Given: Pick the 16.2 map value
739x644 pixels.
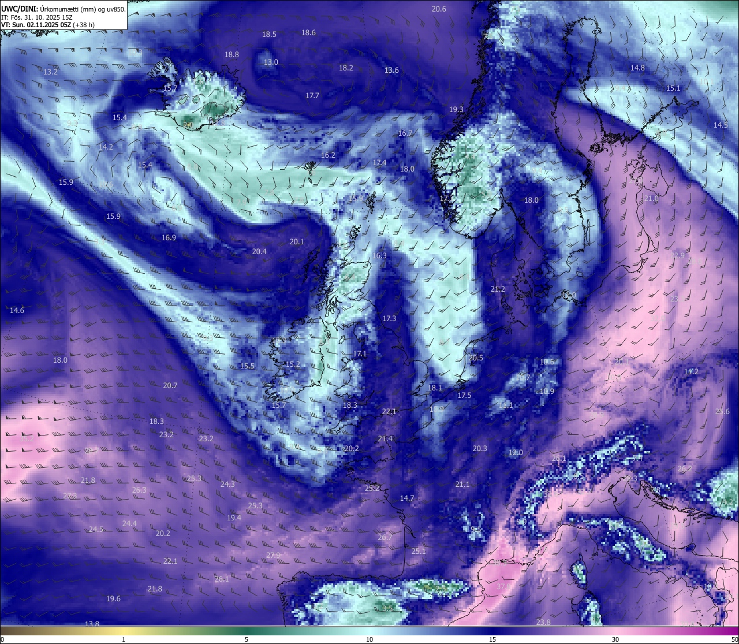Looking at the screenshot, I should [x=328, y=155].
